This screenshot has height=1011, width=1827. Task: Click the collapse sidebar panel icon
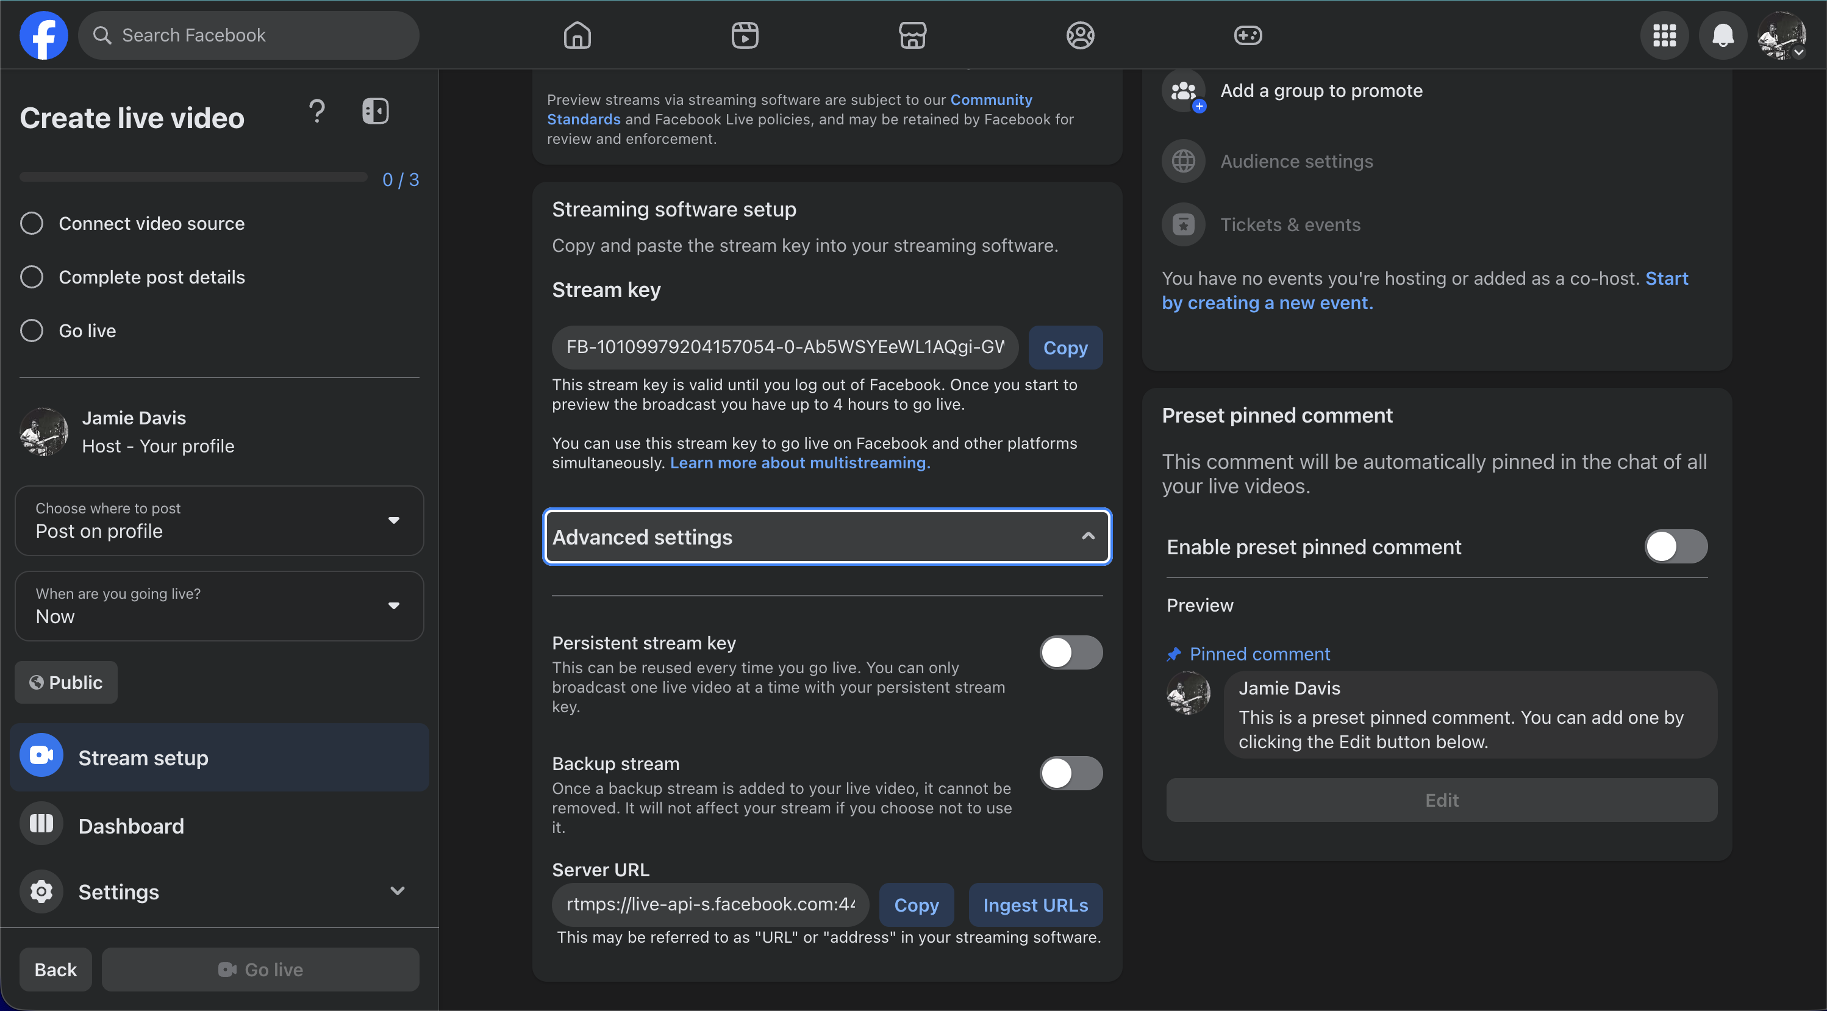pos(375,112)
